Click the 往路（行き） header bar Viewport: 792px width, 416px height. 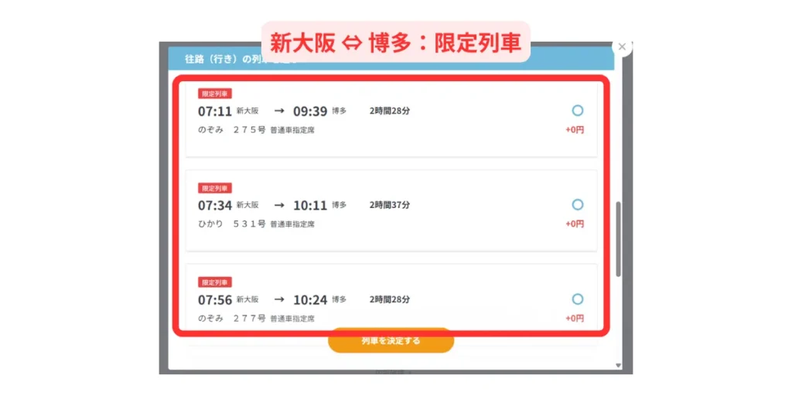pyautogui.click(x=224, y=59)
